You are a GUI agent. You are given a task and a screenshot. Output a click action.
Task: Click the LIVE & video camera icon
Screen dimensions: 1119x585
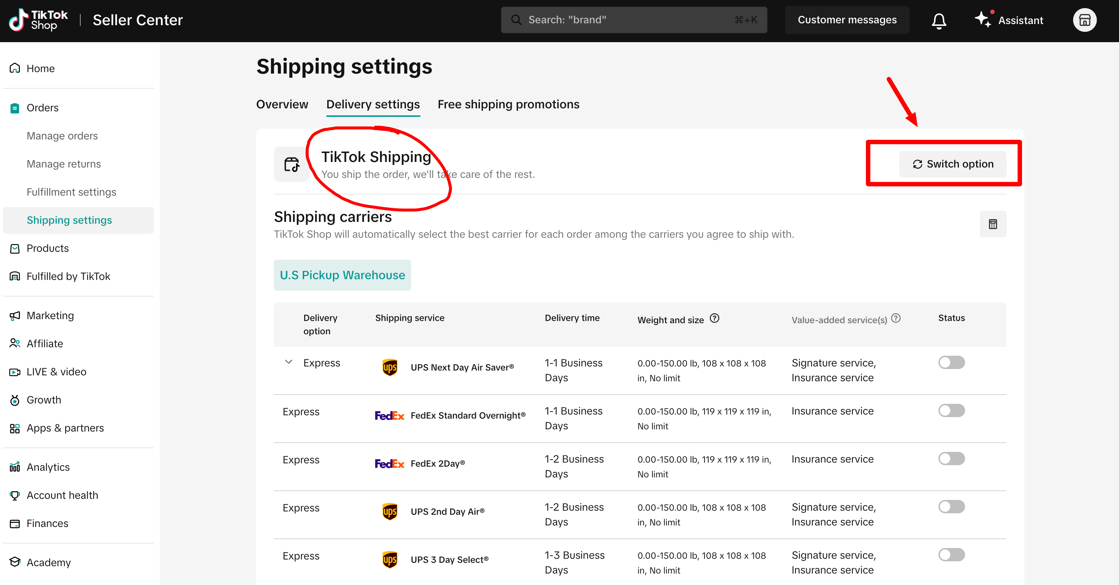(15, 372)
